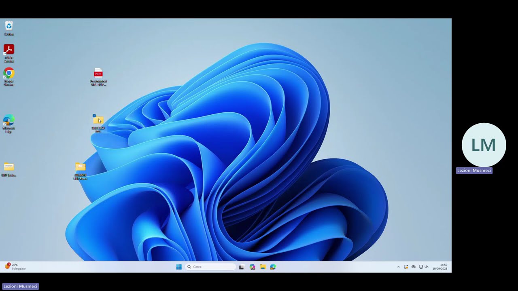Toggle the checkbox on the SLIDE BSP folder
518x291 pixels.
[94, 116]
